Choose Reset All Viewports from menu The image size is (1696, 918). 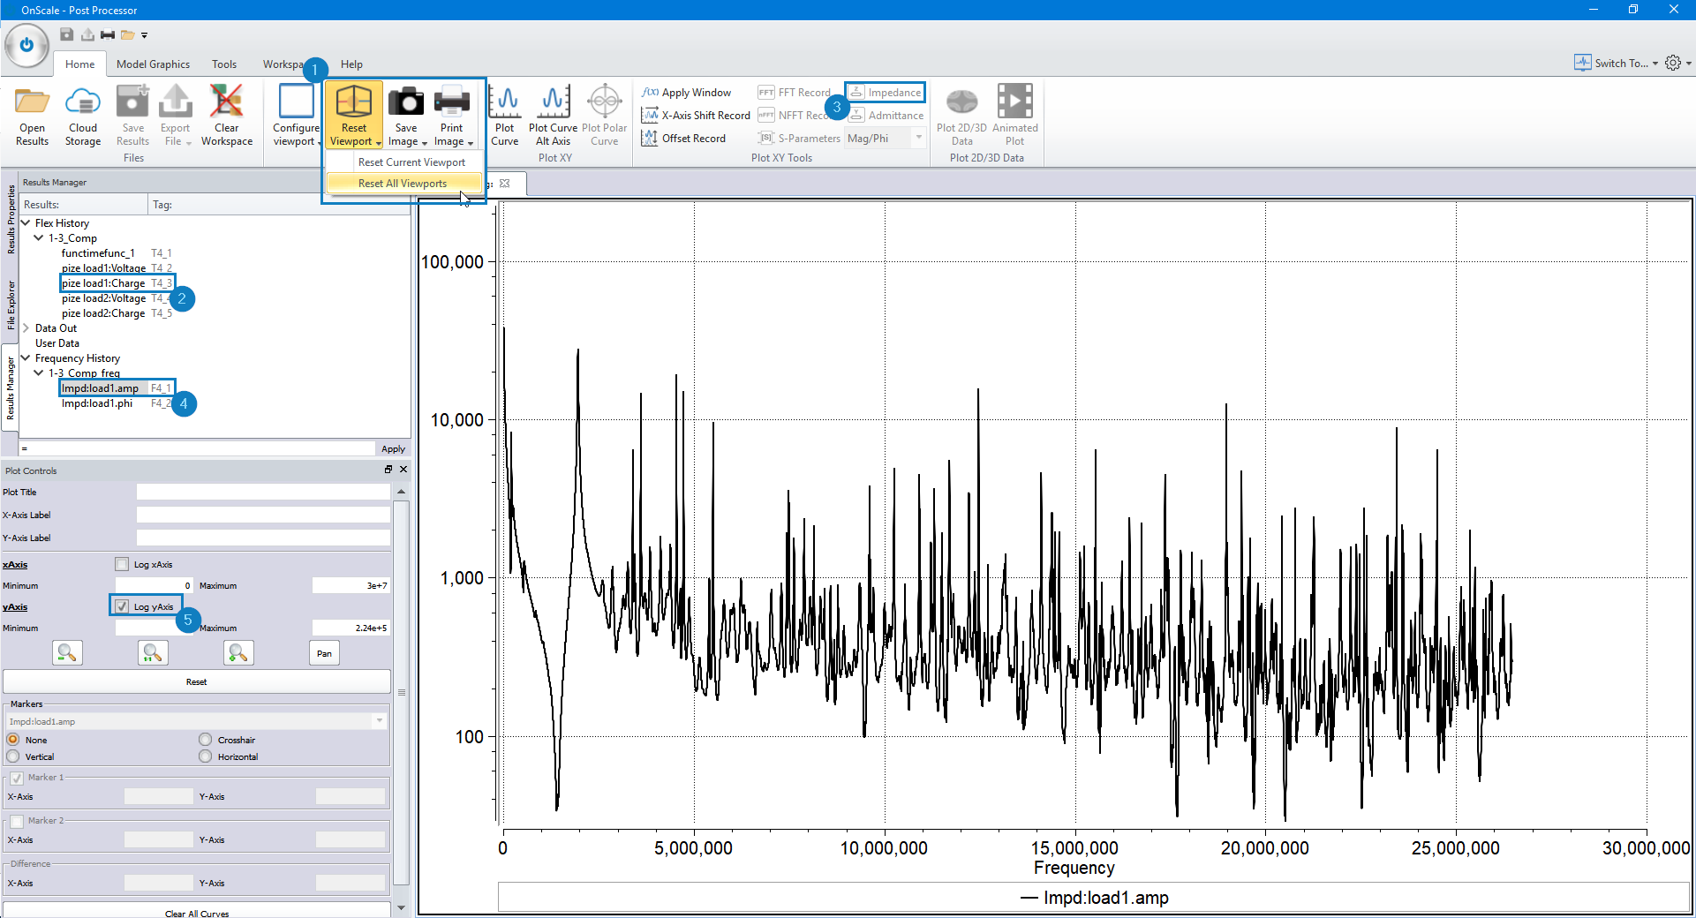pos(403,184)
